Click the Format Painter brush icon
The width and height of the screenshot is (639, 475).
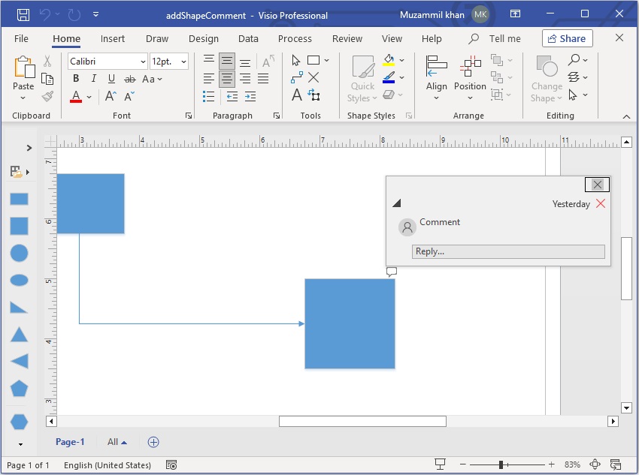(47, 96)
